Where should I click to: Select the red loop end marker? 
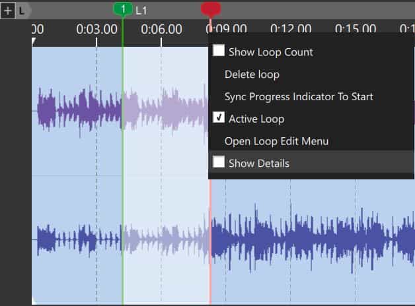click(211, 9)
